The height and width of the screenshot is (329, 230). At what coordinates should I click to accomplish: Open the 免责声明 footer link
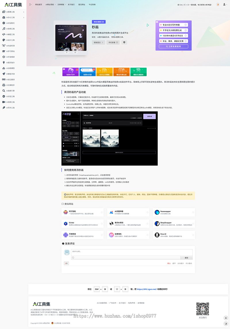131,303
